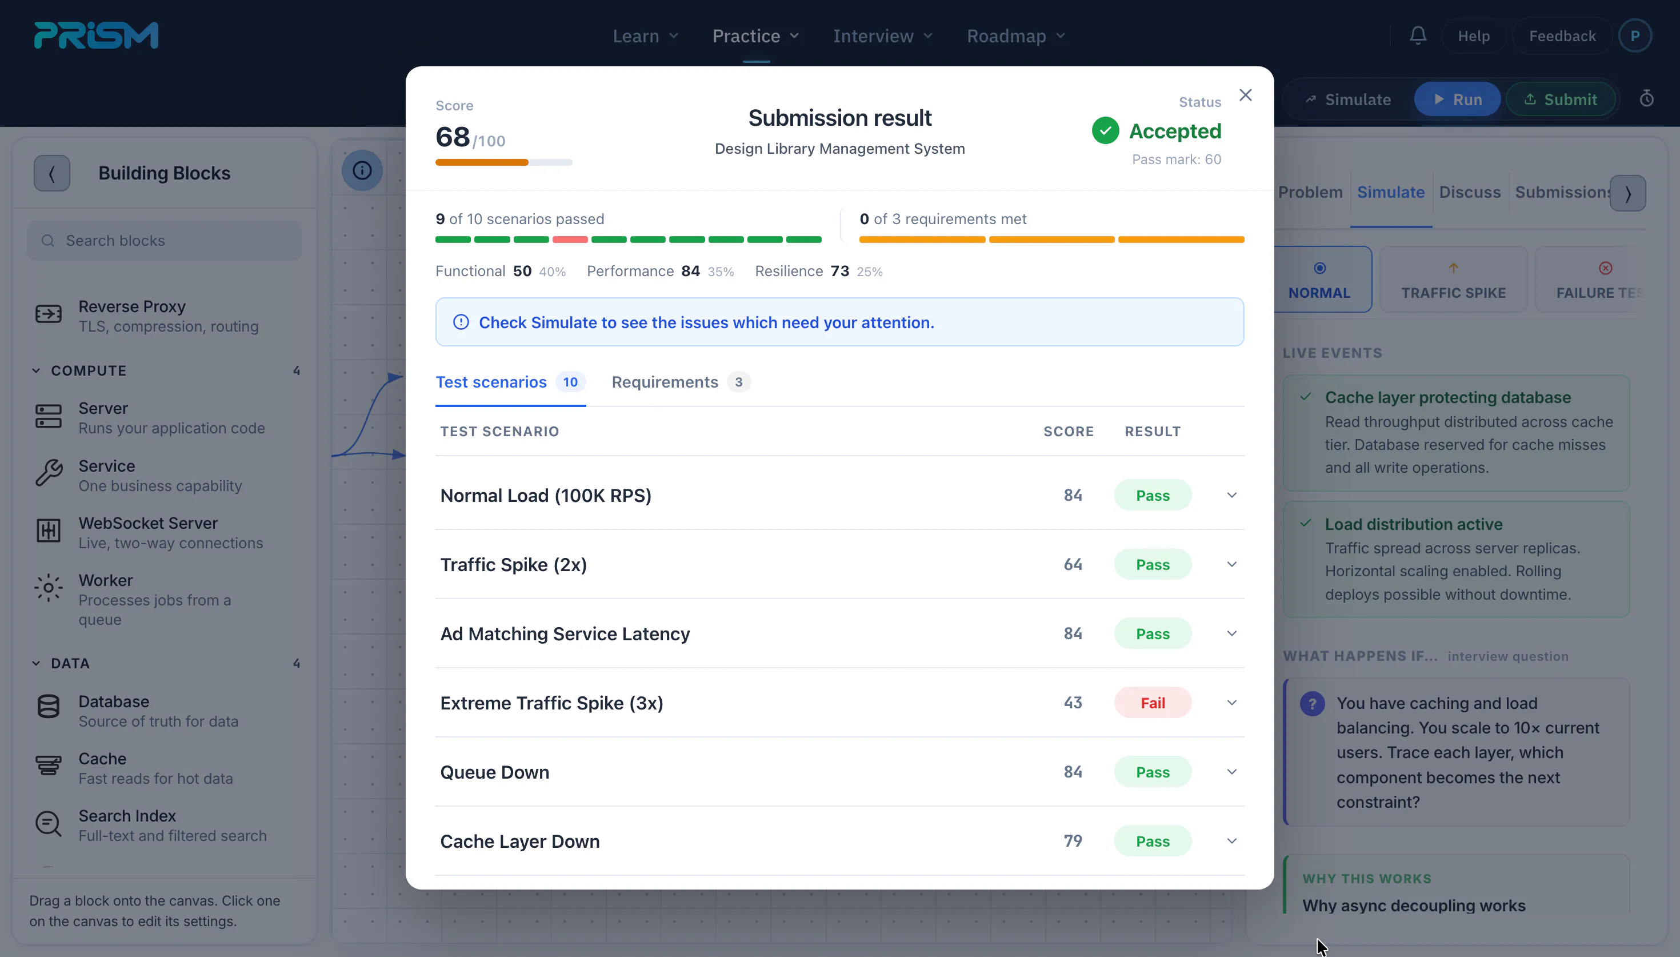Select the Worker gear icon
This screenshot has height=957, width=1680.
(x=49, y=588)
